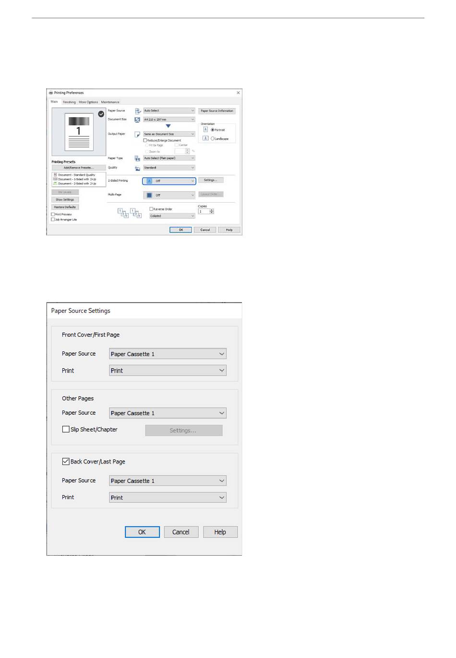The width and height of the screenshot is (456, 658).
Task: Click the Copies spinner arrows
Action: click(x=212, y=211)
